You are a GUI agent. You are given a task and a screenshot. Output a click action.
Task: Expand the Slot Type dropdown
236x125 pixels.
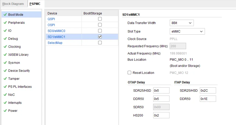click(187, 32)
